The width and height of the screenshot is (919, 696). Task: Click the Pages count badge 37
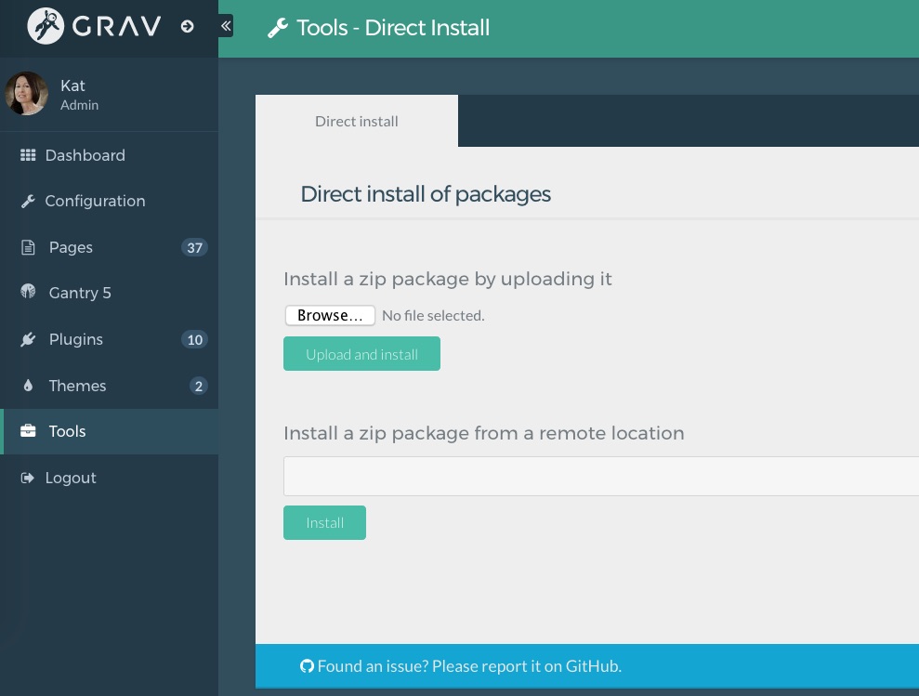coord(194,247)
